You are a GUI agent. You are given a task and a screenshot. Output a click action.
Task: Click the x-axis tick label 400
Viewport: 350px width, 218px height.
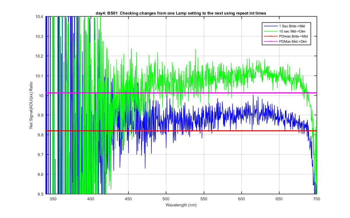pyautogui.click(x=91, y=199)
